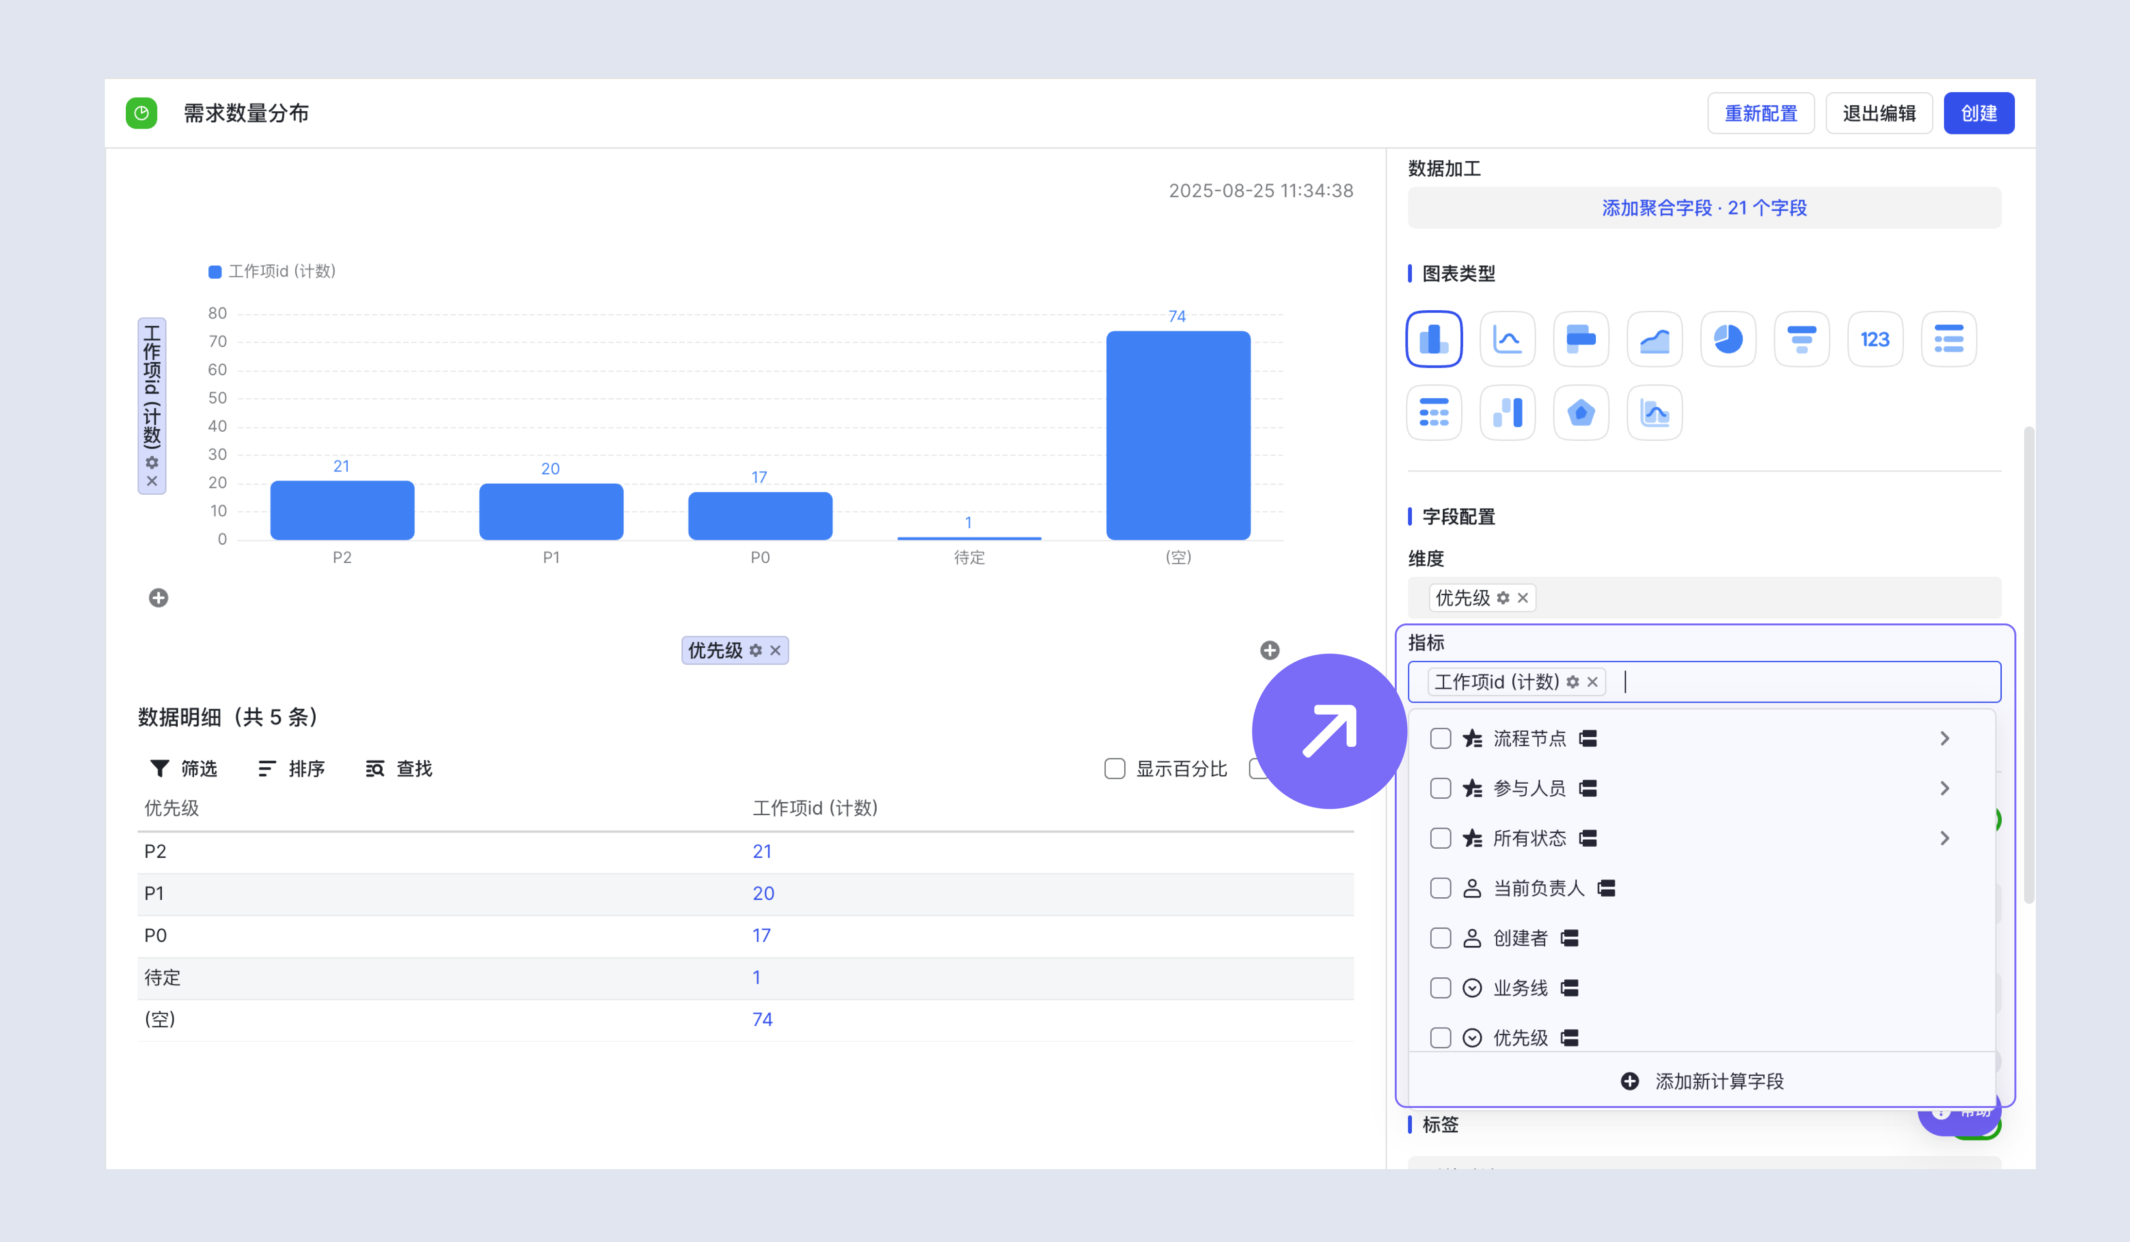Click value 74 in (空) table row
This screenshot has height=1242, width=2130.
761,1020
